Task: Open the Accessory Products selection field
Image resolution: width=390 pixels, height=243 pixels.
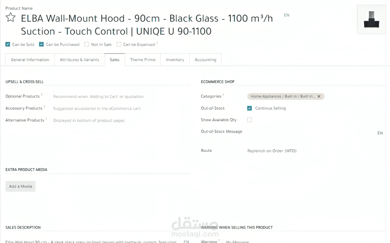Action: tap(119, 108)
